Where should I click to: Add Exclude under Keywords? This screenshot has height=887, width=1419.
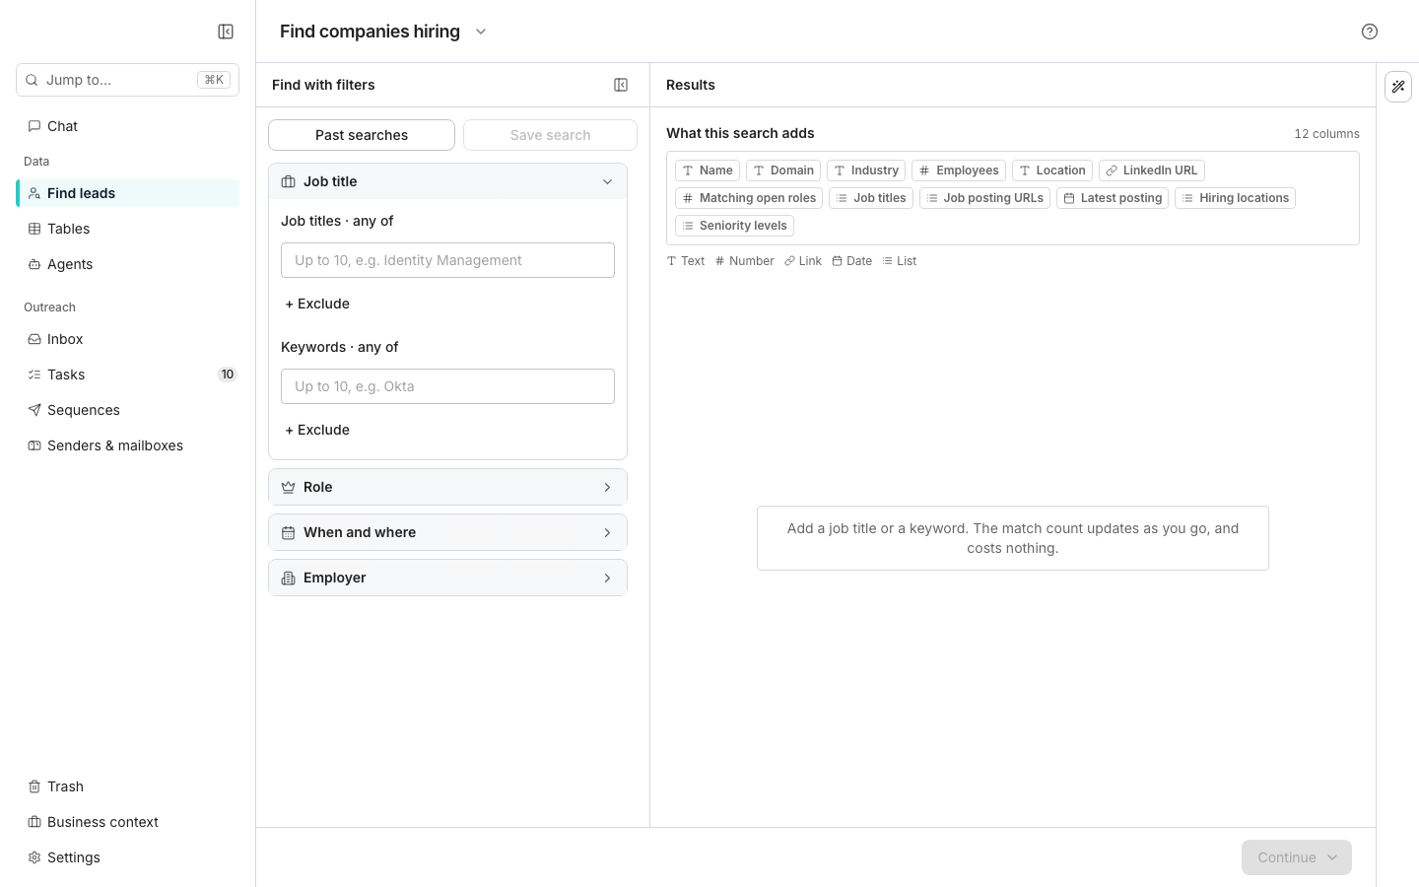[x=317, y=430]
